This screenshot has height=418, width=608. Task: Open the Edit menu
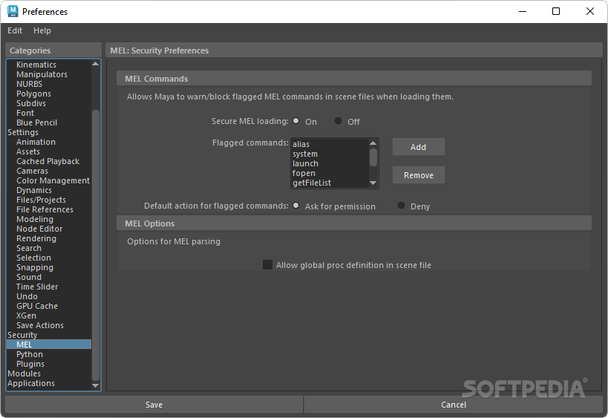click(15, 30)
